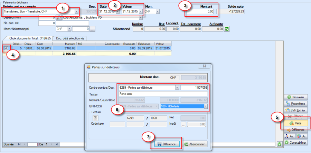Image resolution: width=311 pixels, height=153 pixels.
Task: Click the green A répartir distribute icon
Action: pyautogui.click(x=227, y=29)
